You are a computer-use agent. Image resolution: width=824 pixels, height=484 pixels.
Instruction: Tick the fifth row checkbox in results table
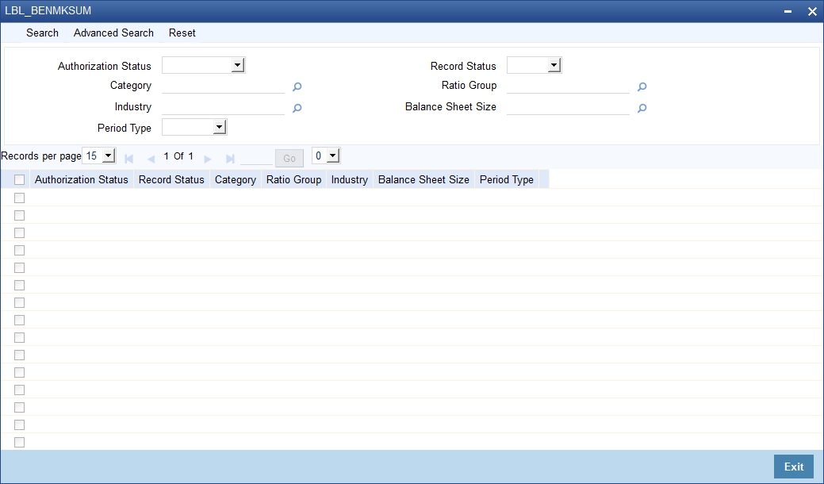tap(20, 267)
